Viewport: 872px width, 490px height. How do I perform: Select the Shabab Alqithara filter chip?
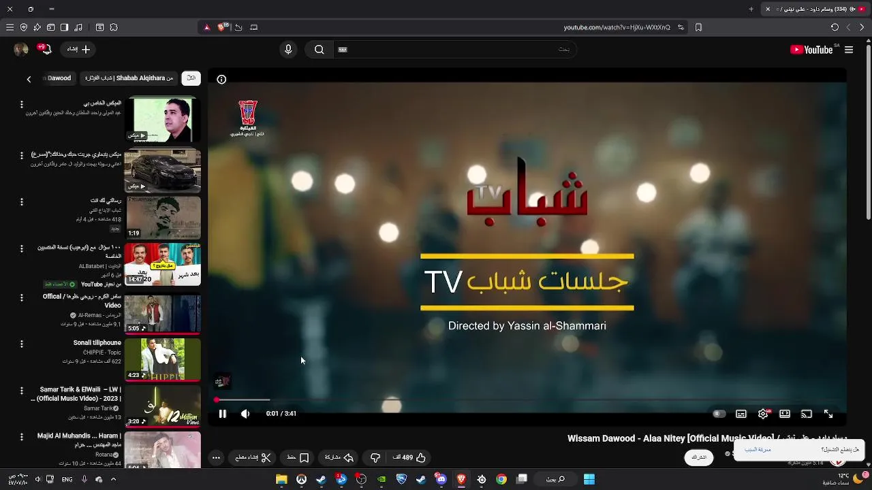click(x=129, y=78)
